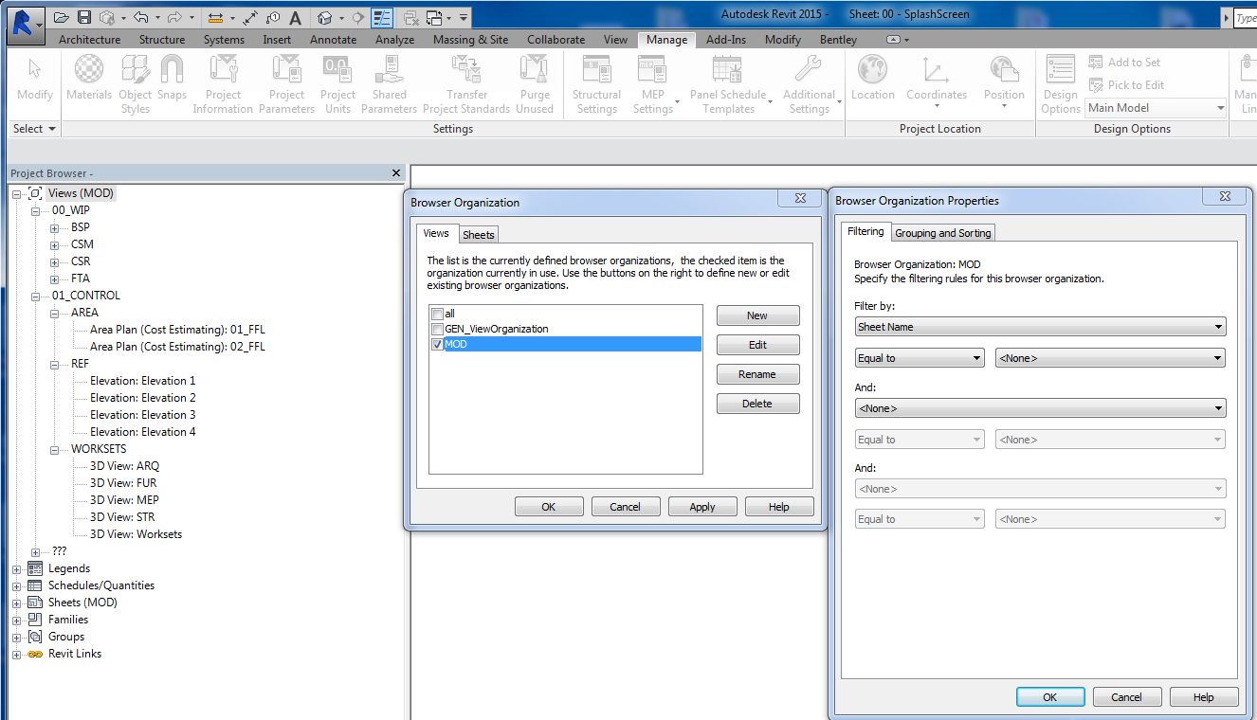This screenshot has width=1257, height=720.
Task: Expand the BSP tree node
Action: pos(55,227)
